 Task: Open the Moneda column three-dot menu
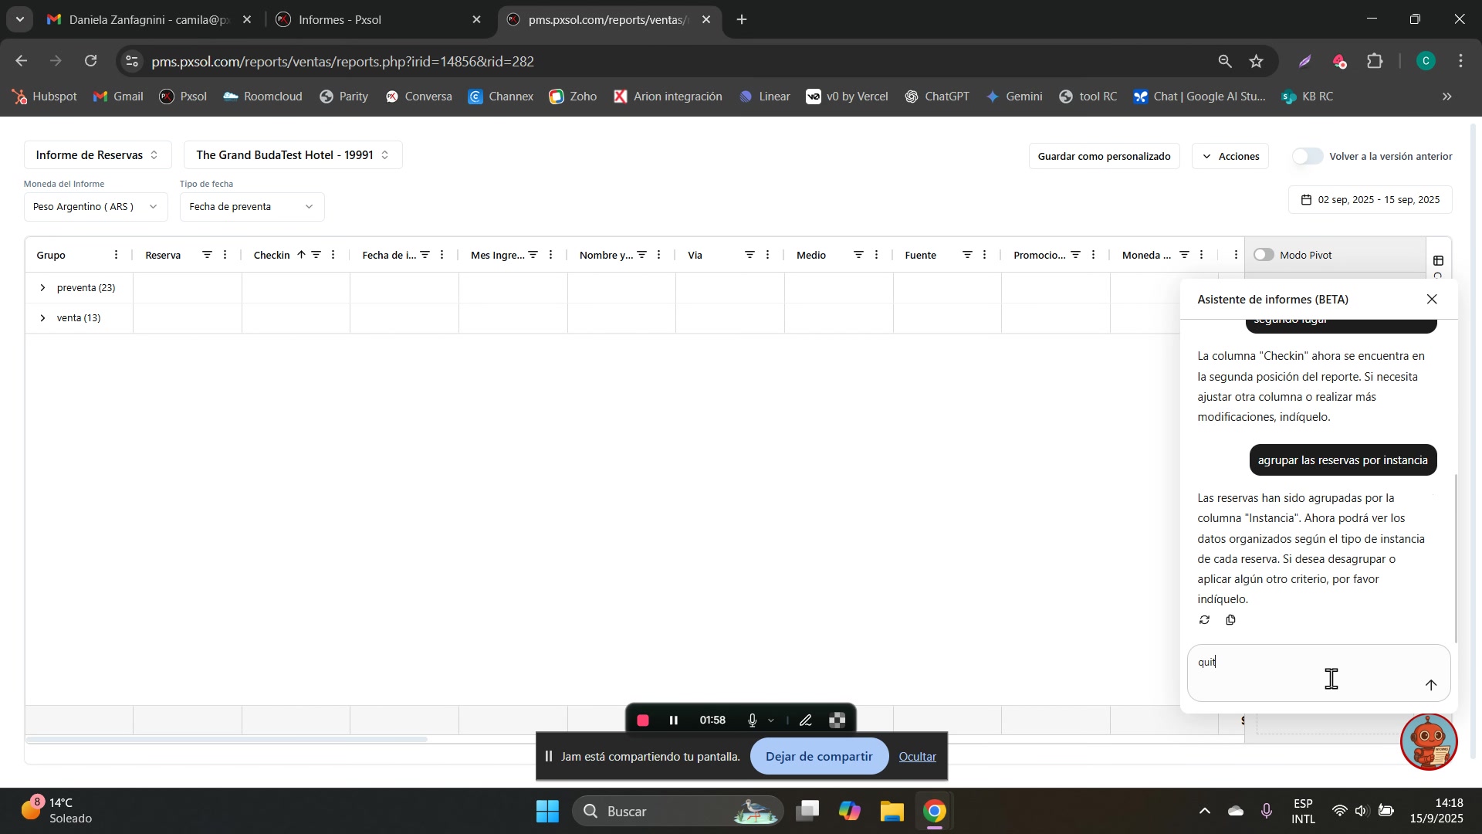1203,255
